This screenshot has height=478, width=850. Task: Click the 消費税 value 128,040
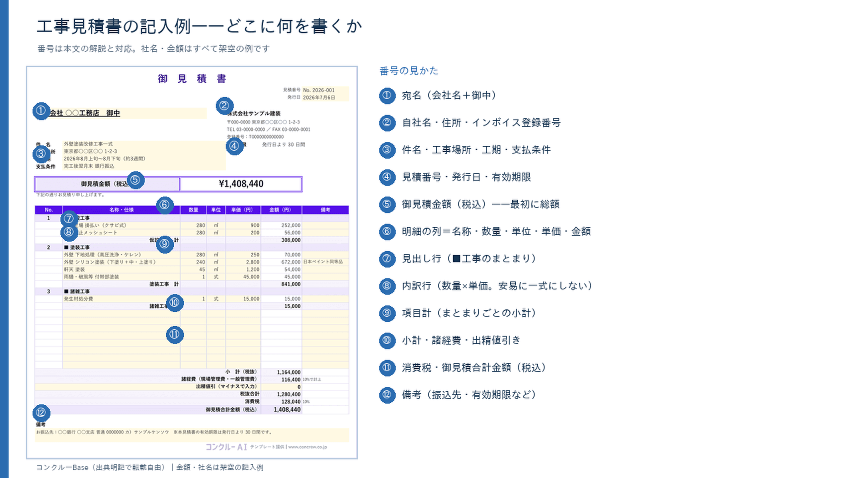click(x=291, y=402)
